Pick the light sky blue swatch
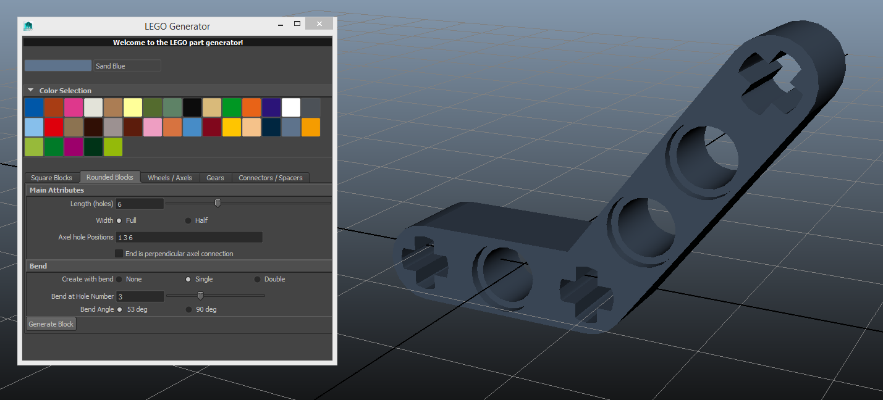The width and height of the screenshot is (883, 400). point(34,127)
